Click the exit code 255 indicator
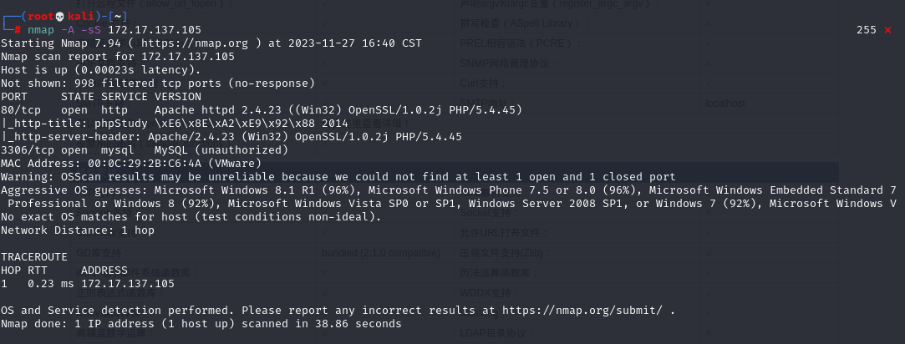The image size is (905, 344). point(867,30)
